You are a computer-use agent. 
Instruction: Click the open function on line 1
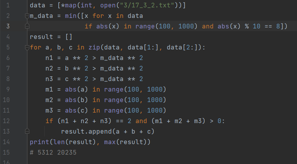(108, 5)
